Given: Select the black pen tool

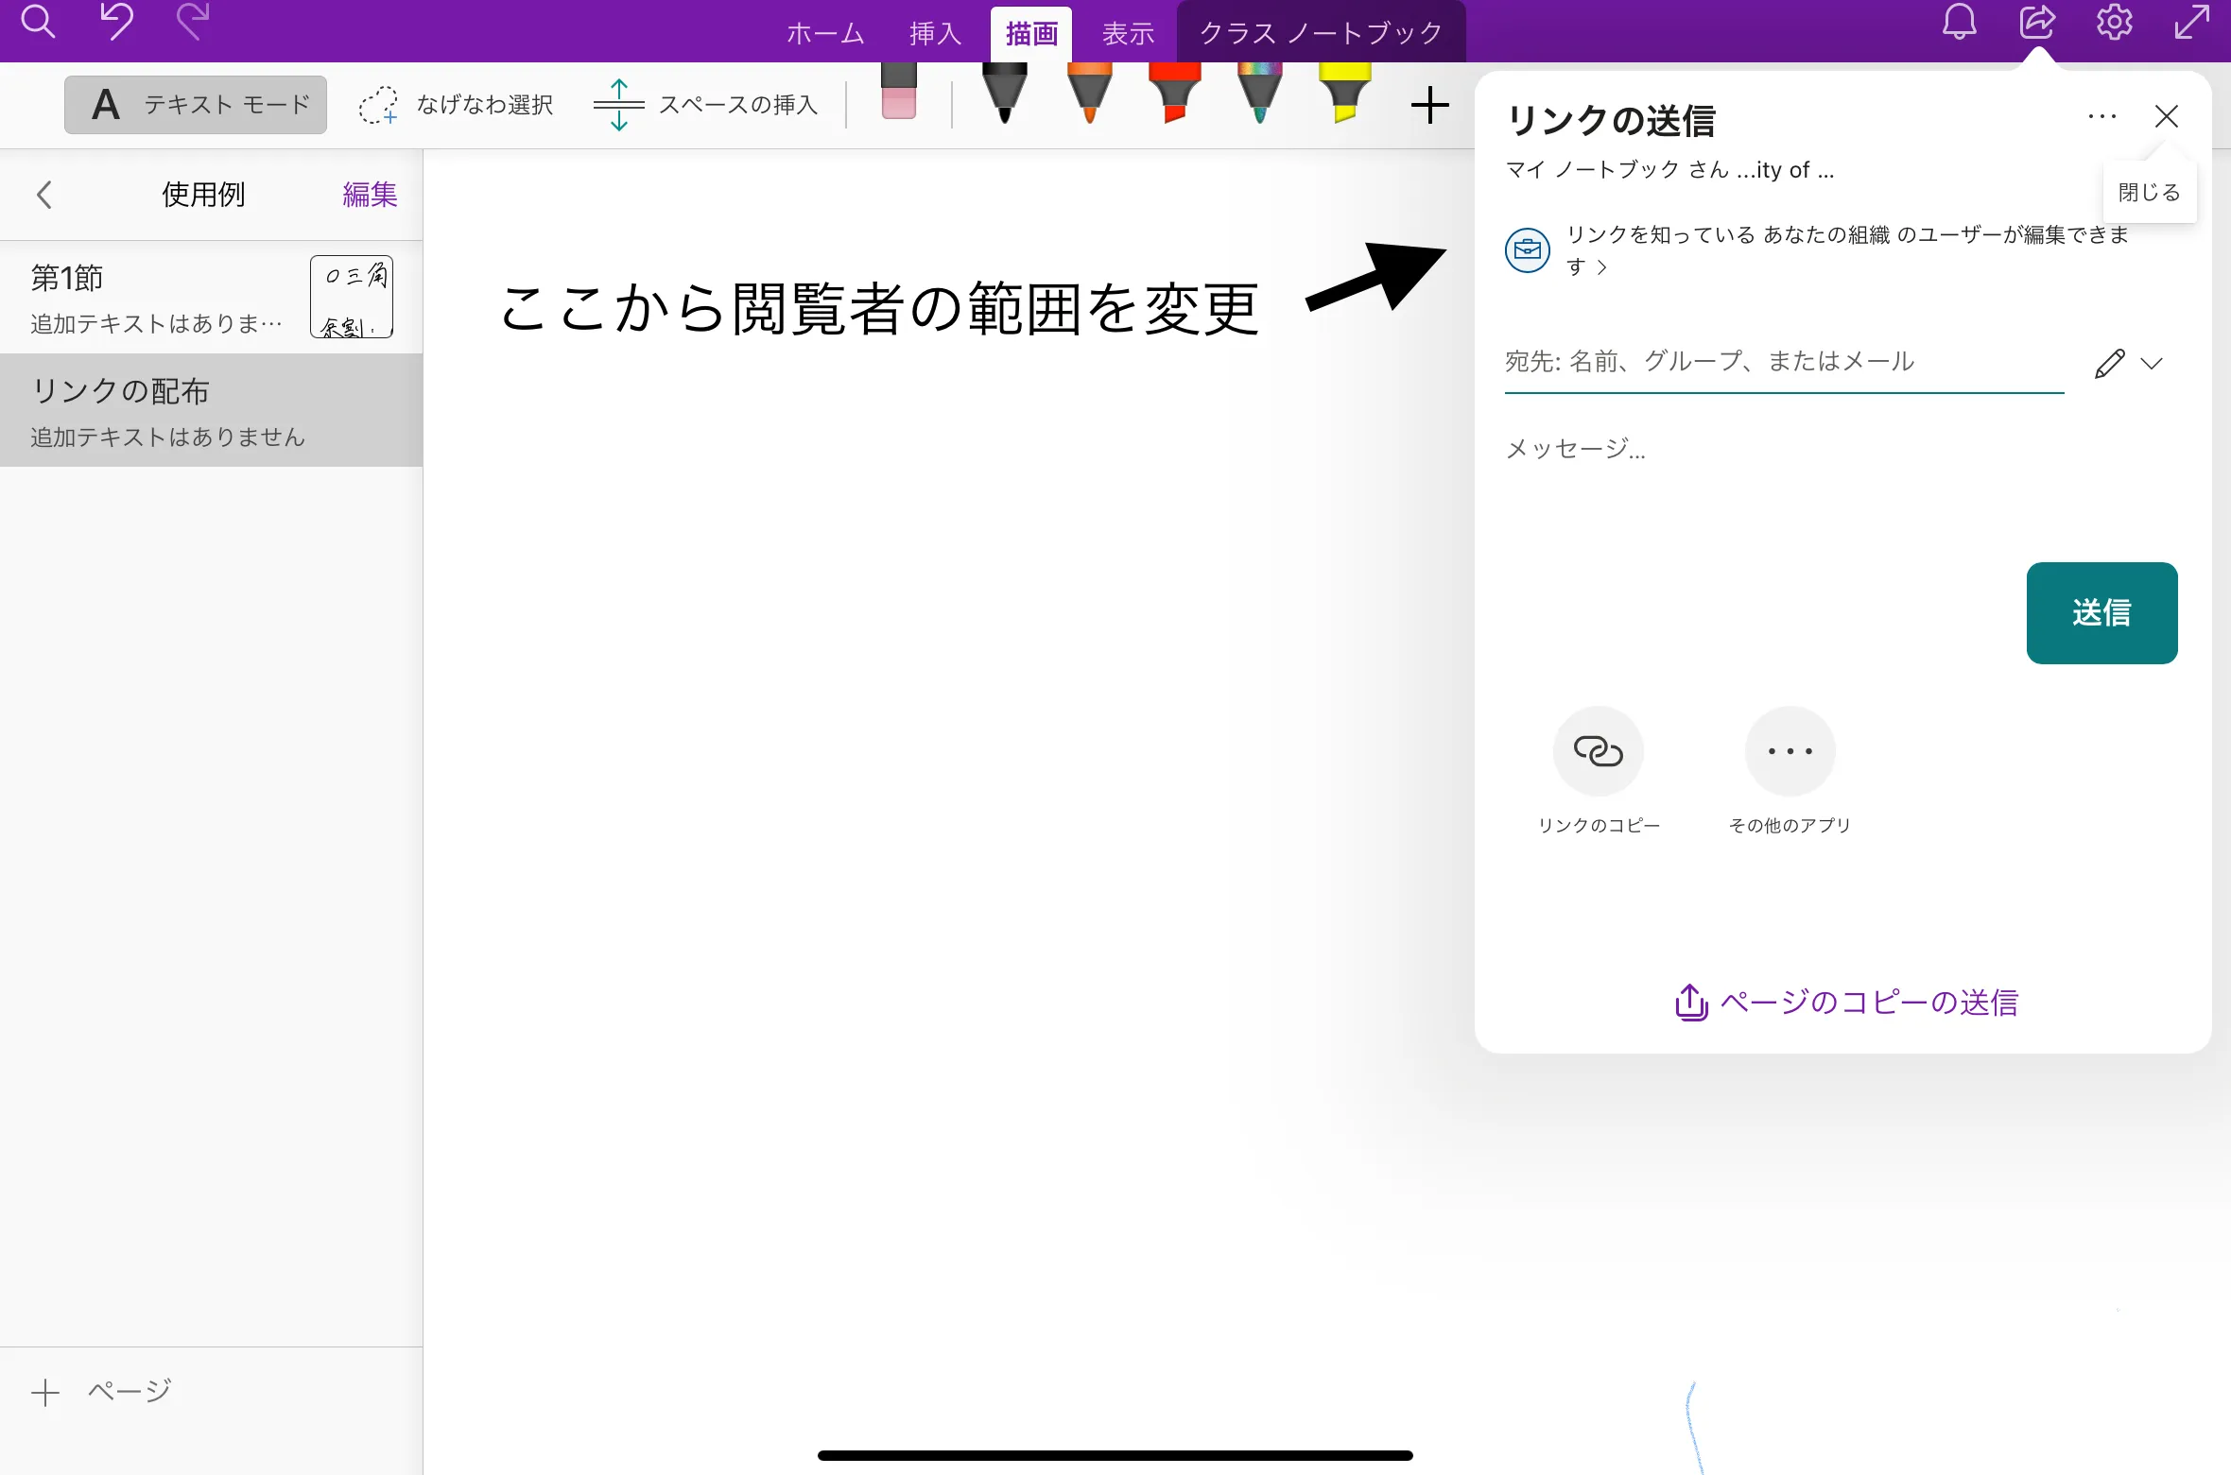Looking at the screenshot, I should pyautogui.click(x=1004, y=93).
